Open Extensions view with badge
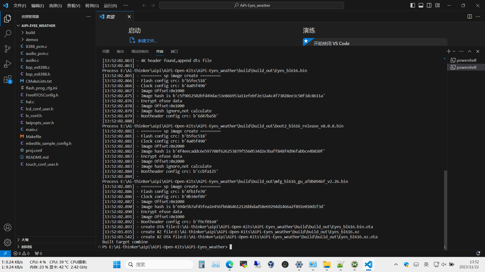 pyautogui.click(x=8, y=79)
